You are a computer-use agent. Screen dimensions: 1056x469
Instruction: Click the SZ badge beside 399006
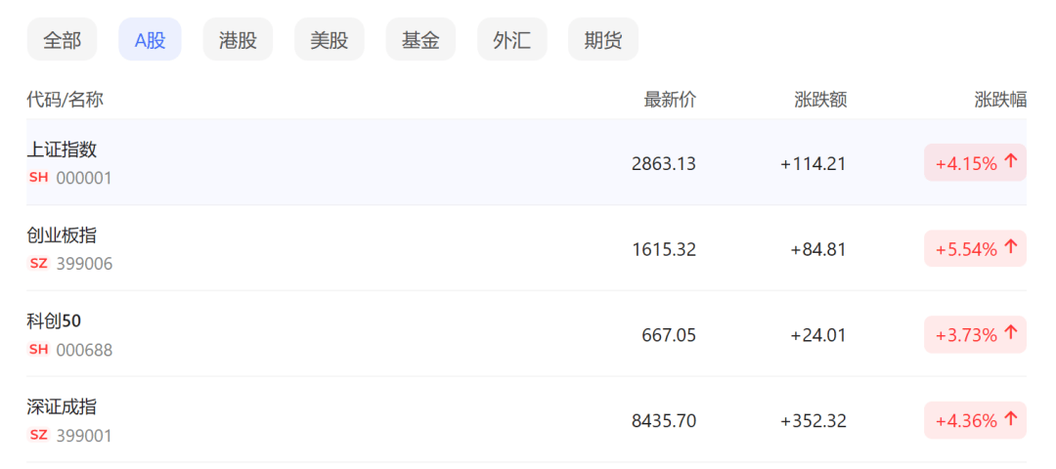coord(39,264)
